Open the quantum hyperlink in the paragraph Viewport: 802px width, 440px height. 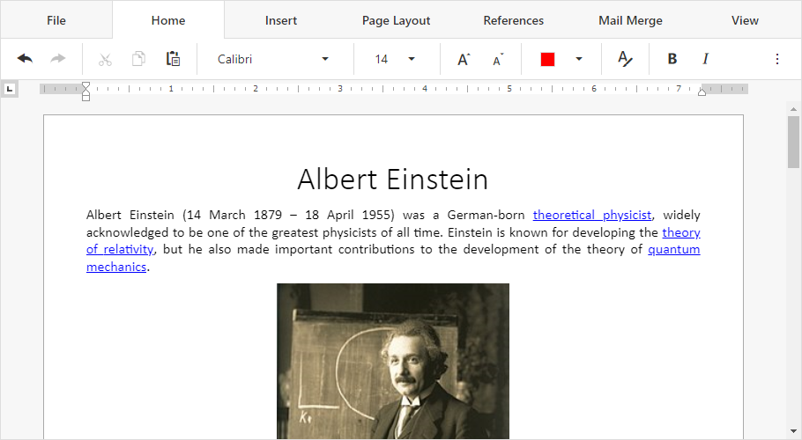point(673,249)
